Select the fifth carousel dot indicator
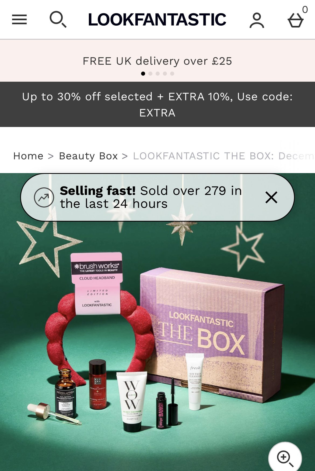The height and width of the screenshot is (471, 315). coord(172,74)
